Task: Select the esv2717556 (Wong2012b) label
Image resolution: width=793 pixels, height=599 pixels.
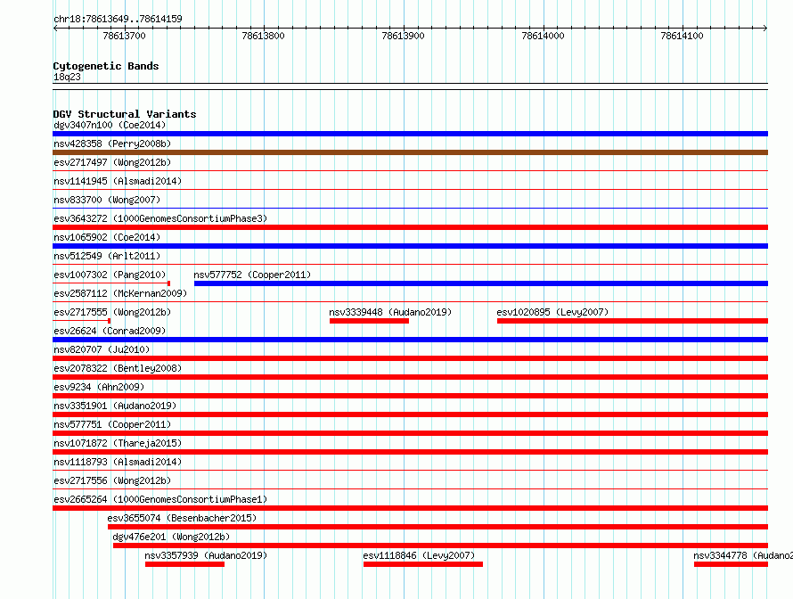Action: (x=112, y=480)
